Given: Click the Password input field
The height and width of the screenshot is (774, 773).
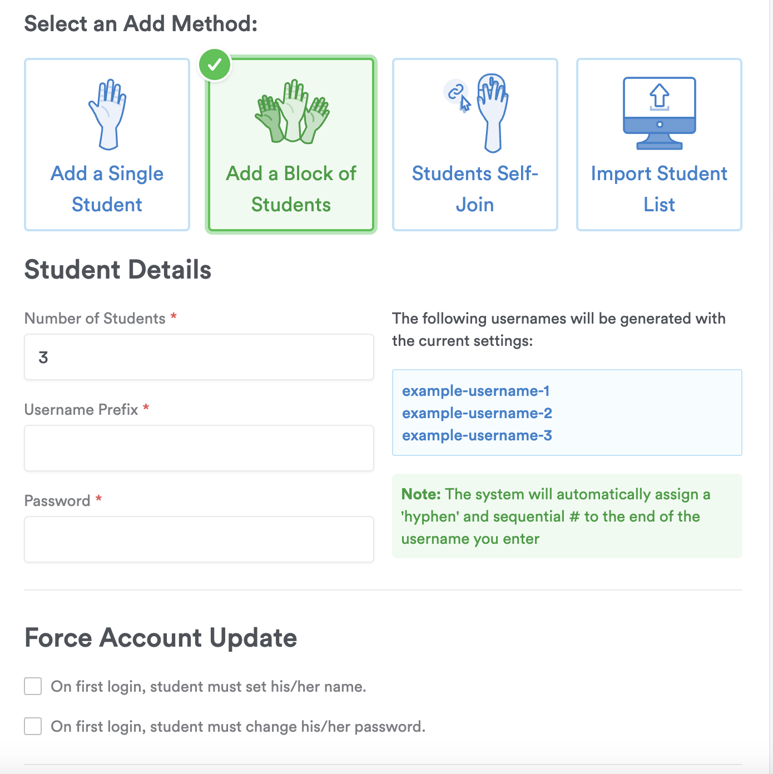Looking at the screenshot, I should (x=199, y=539).
